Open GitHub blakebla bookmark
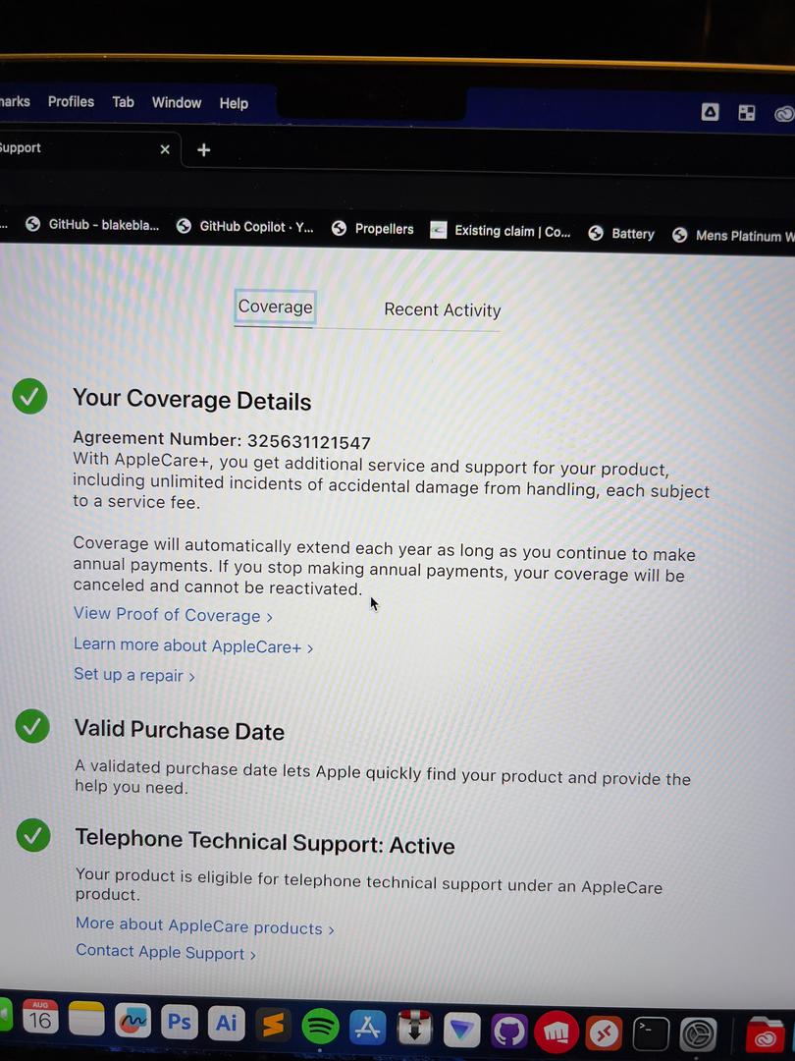Viewport: 795px width, 1061px height. 92,225
